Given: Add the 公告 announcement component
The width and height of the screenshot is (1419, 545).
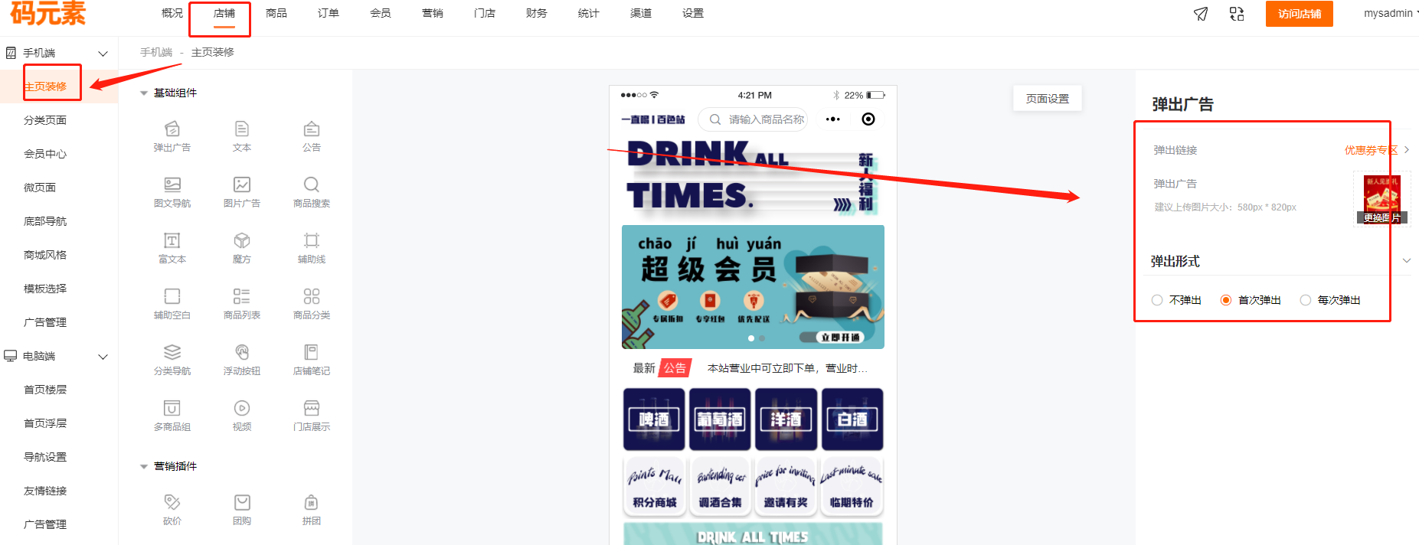Looking at the screenshot, I should coord(312,136).
